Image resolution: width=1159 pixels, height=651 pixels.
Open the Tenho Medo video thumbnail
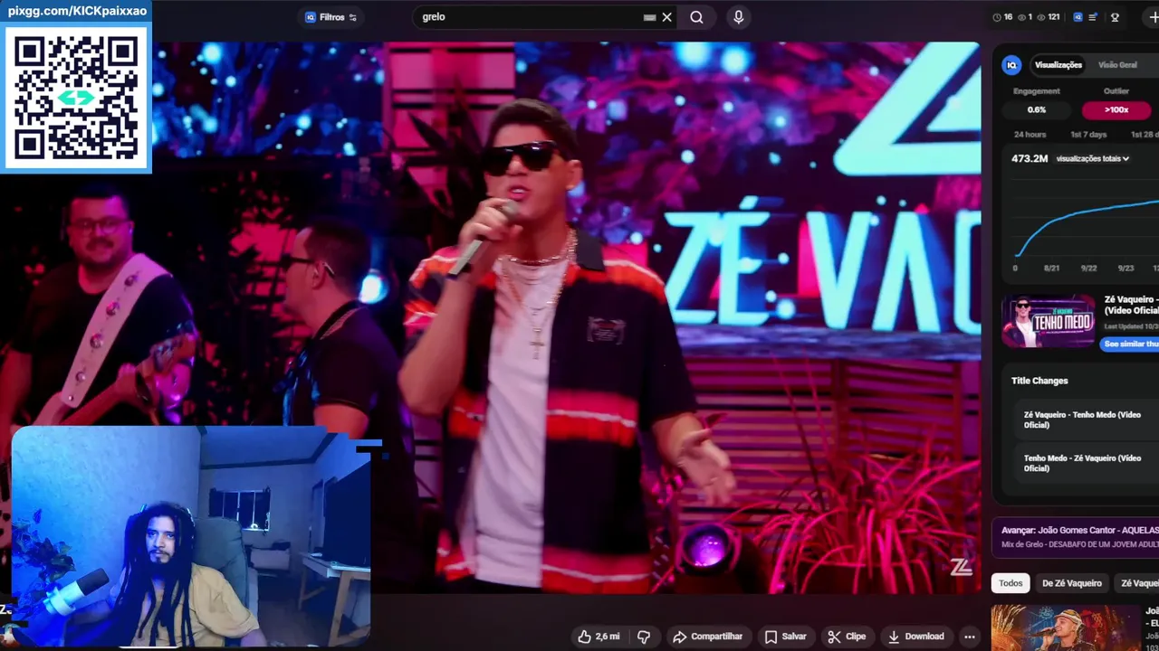tap(1049, 321)
